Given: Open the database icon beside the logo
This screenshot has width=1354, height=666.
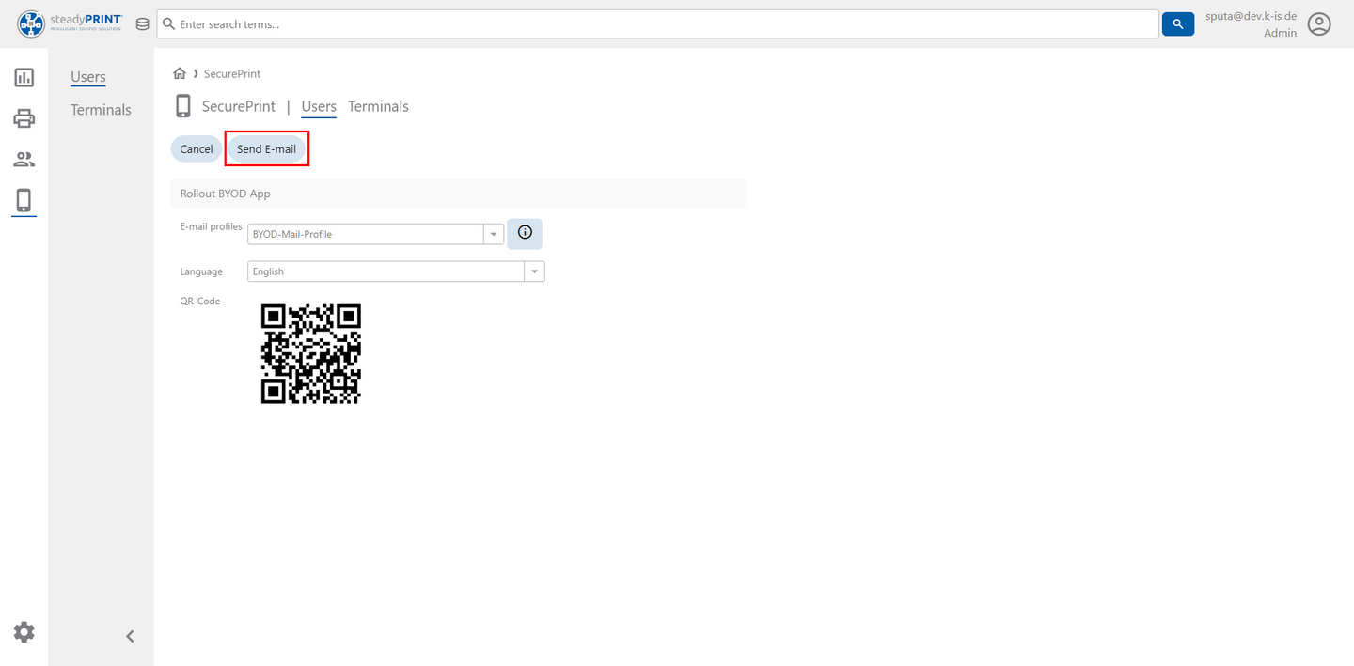Looking at the screenshot, I should [142, 24].
